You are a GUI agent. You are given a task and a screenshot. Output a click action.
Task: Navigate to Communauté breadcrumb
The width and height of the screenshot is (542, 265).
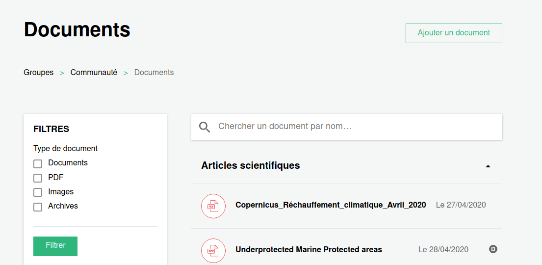pos(94,73)
